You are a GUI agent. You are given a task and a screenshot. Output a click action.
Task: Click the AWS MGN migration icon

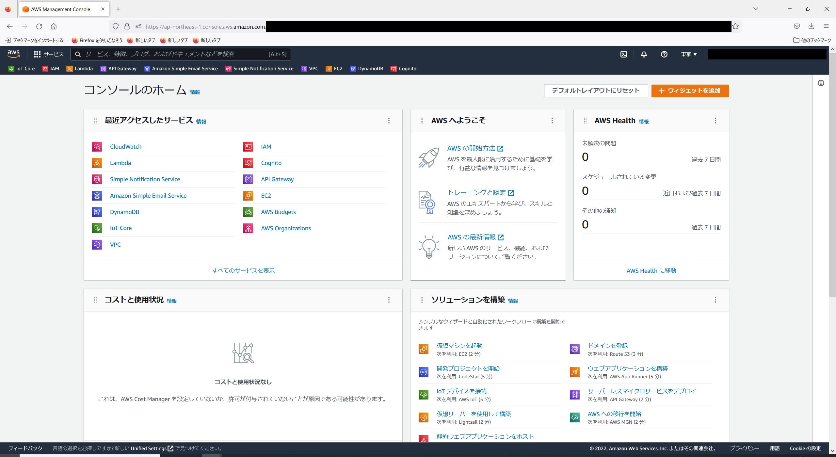pos(575,417)
